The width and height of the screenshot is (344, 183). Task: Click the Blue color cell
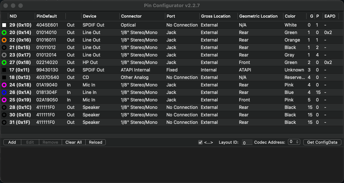point(289,92)
